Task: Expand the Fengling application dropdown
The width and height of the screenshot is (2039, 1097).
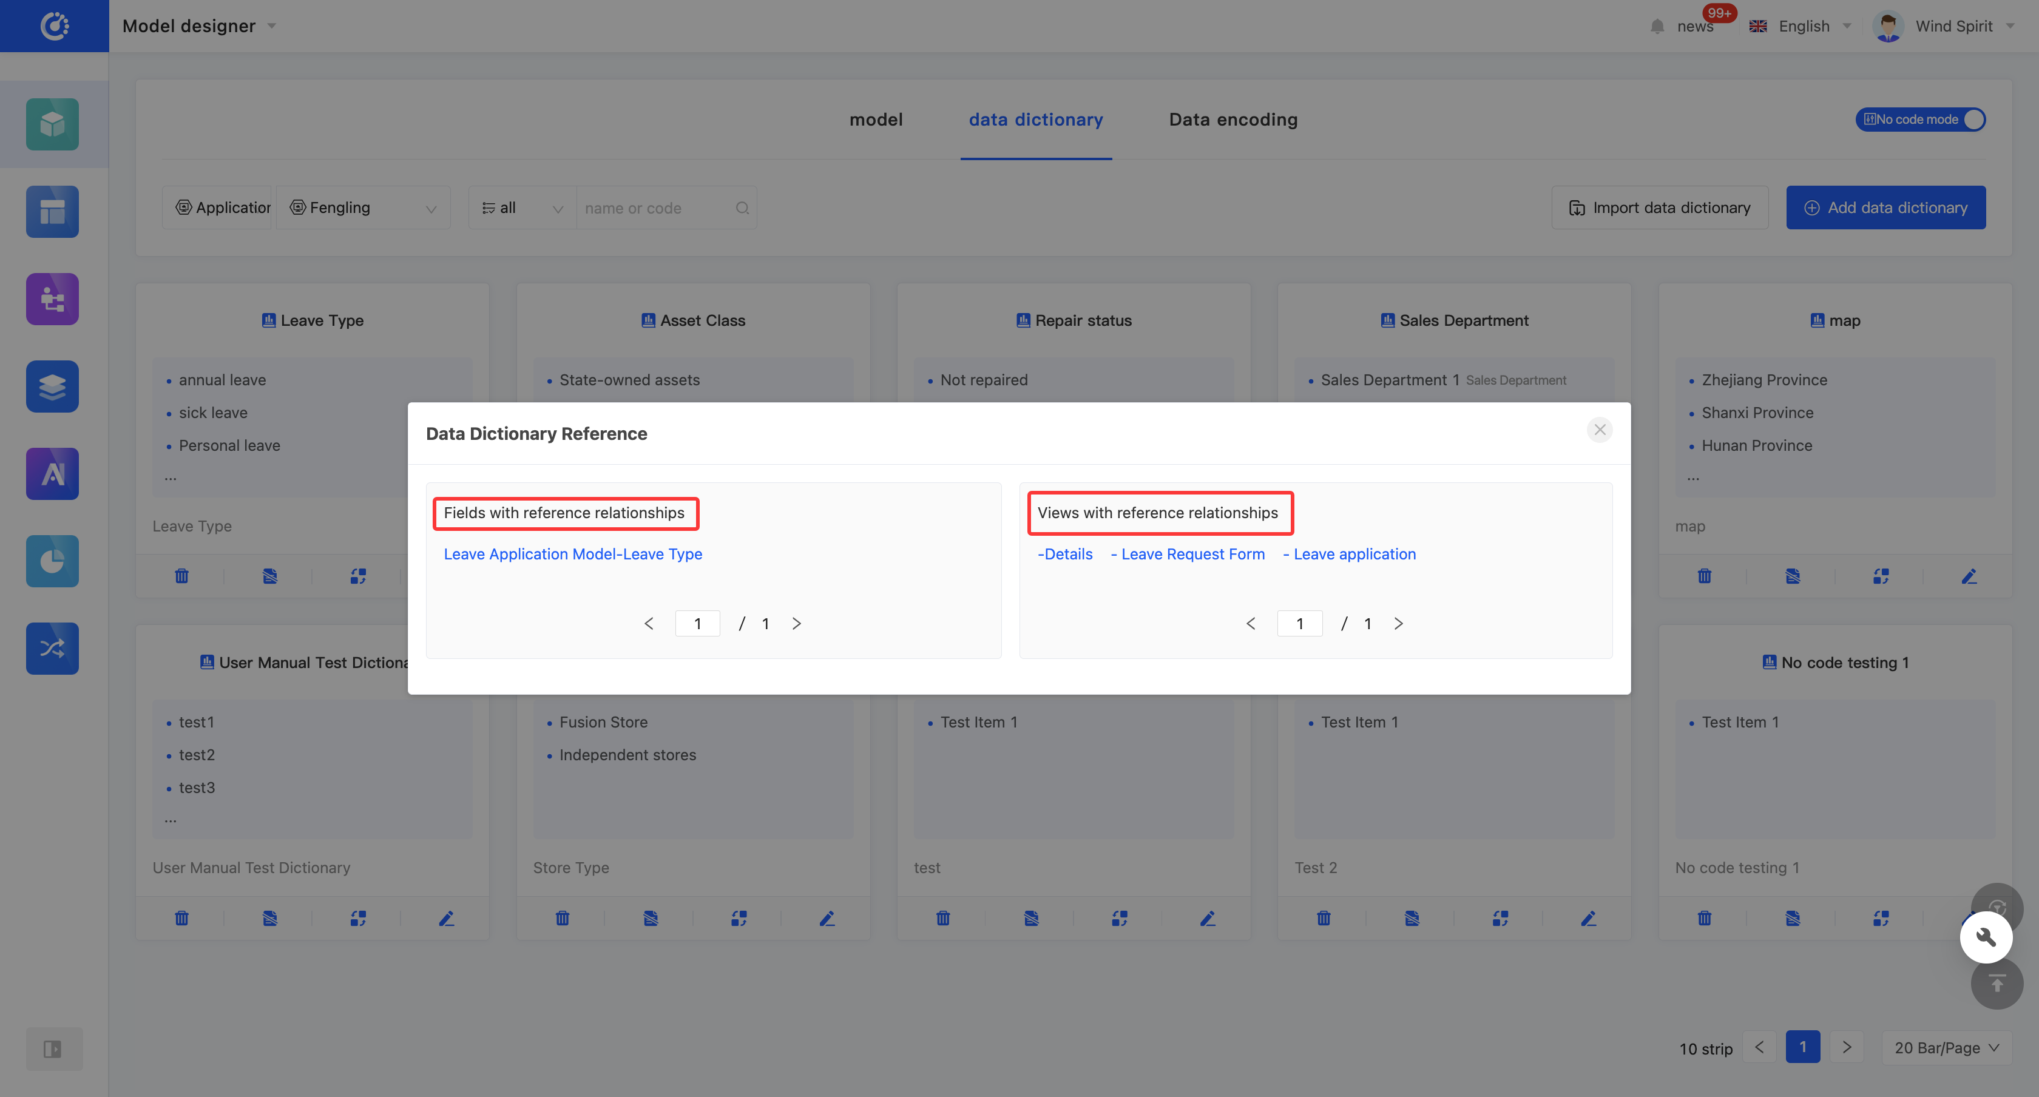Action: coord(364,208)
